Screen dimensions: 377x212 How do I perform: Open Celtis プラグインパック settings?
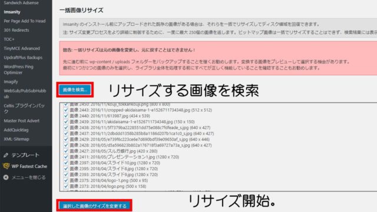24,108
